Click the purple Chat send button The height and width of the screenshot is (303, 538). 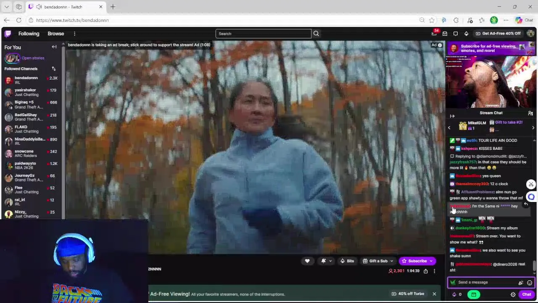click(x=526, y=295)
